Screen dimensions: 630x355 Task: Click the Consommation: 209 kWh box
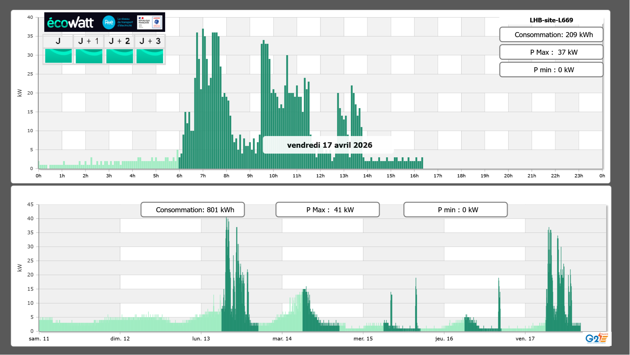click(x=551, y=35)
